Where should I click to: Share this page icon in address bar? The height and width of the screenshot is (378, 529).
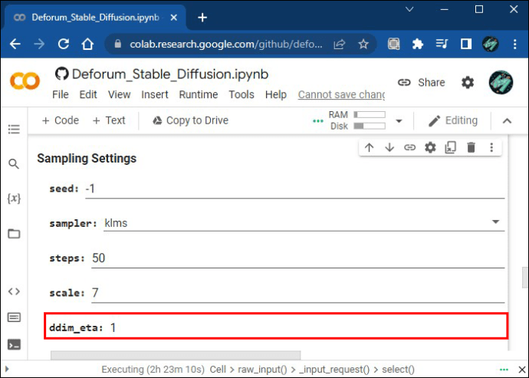tap(340, 44)
